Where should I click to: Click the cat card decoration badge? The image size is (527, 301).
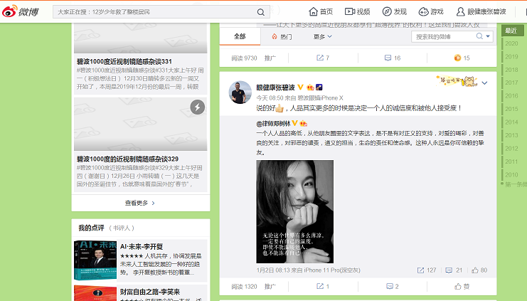pos(457,81)
